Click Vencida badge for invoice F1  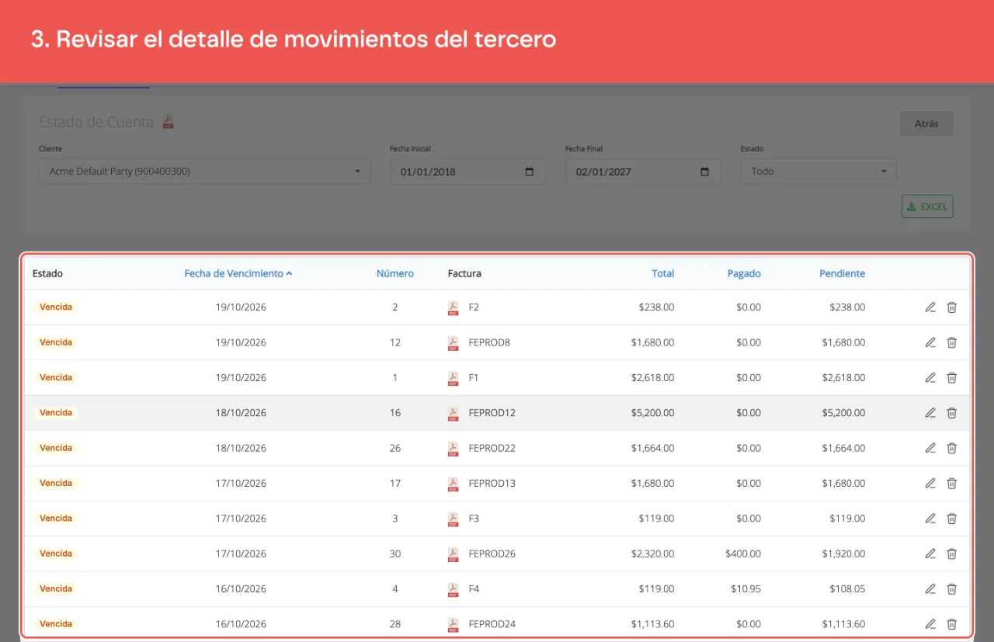(56, 378)
